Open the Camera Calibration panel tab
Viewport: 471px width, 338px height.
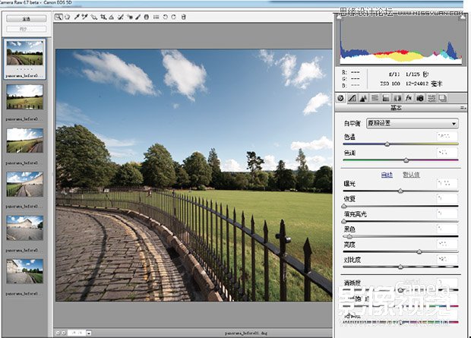pos(420,98)
